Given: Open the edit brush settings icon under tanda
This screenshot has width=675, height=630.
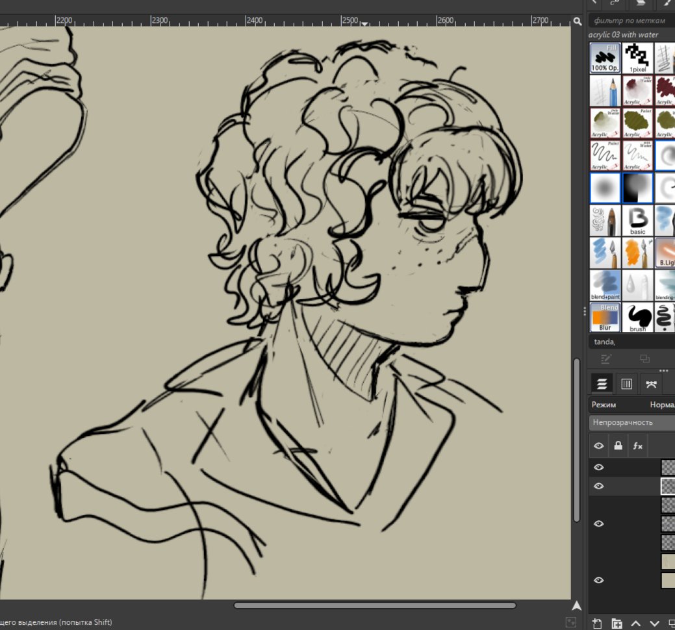Looking at the screenshot, I should pyautogui.click(x=606, y=359).
